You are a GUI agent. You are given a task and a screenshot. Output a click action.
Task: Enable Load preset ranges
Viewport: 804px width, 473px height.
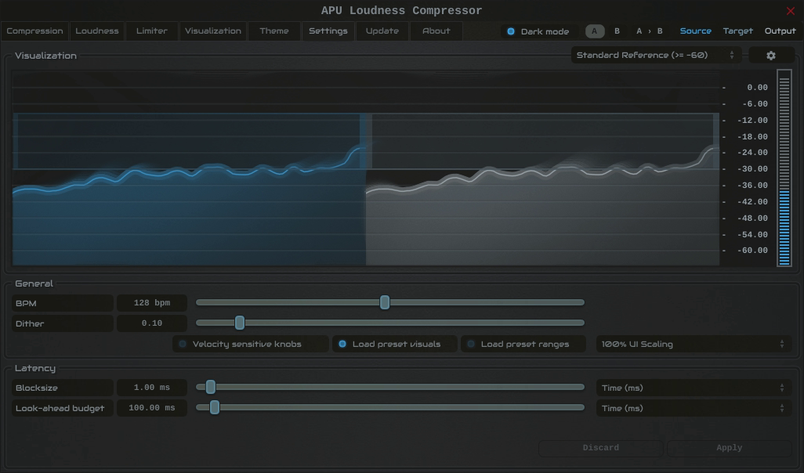[x=523, y=344]
